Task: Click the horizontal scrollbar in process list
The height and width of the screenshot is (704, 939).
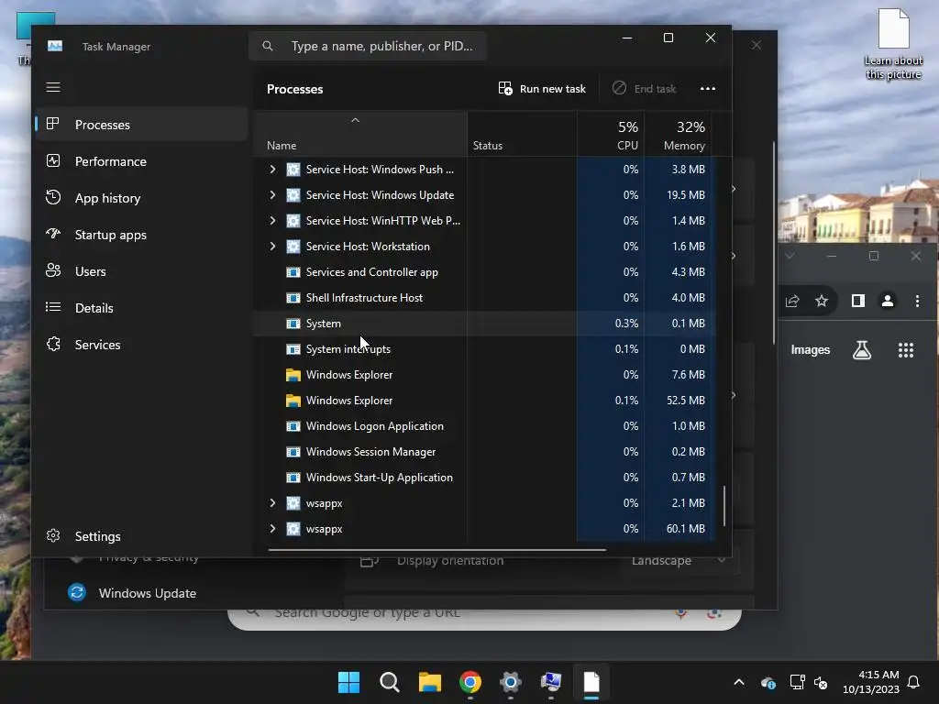Action: tap(437, 549)
